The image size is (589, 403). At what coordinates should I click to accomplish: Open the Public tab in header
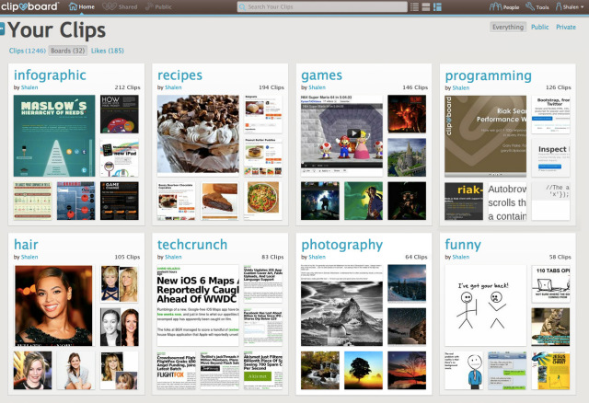click(158, 6)
